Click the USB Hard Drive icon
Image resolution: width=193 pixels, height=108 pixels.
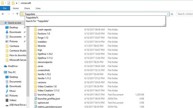pyautogui.click(x=7, y=105)
